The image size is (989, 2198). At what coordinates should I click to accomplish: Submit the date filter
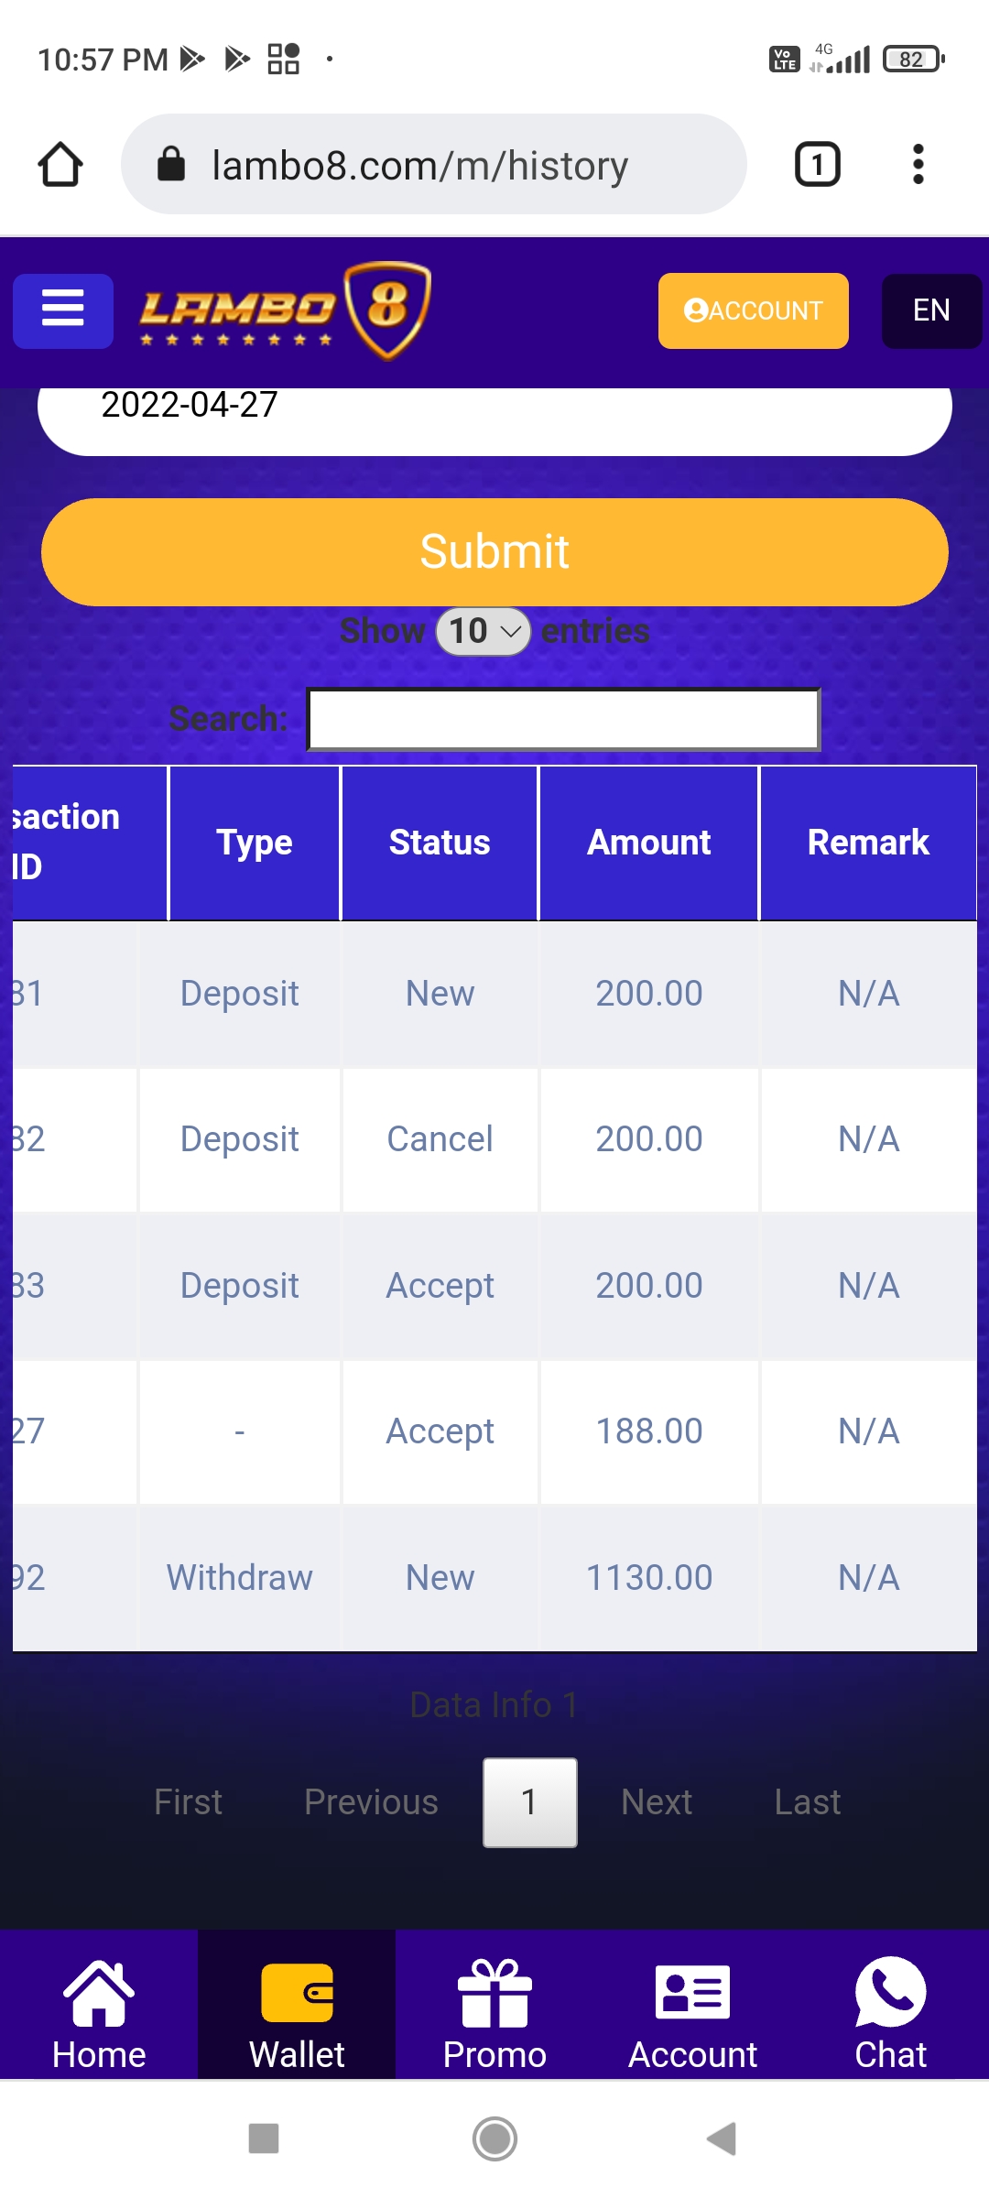coord(494,551)
